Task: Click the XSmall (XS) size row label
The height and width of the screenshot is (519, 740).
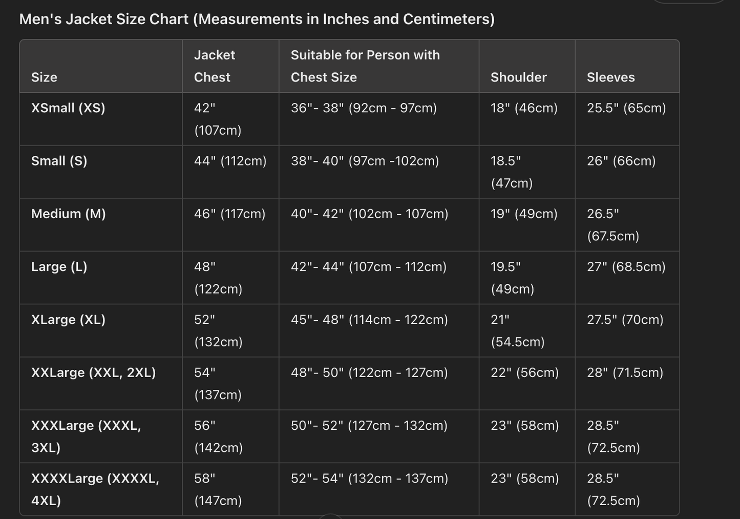Action: point(68,108)
